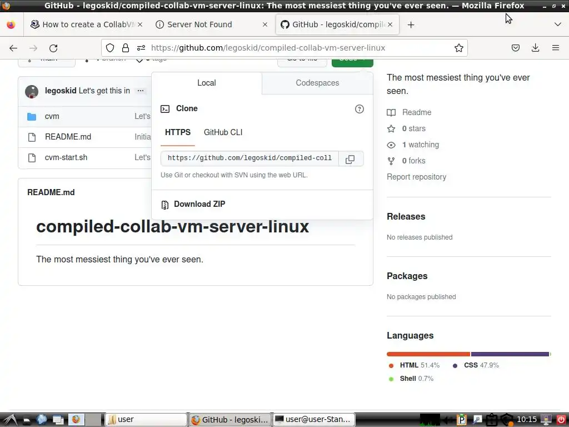Click the eye icon beside 1 watching

(391, 145)
